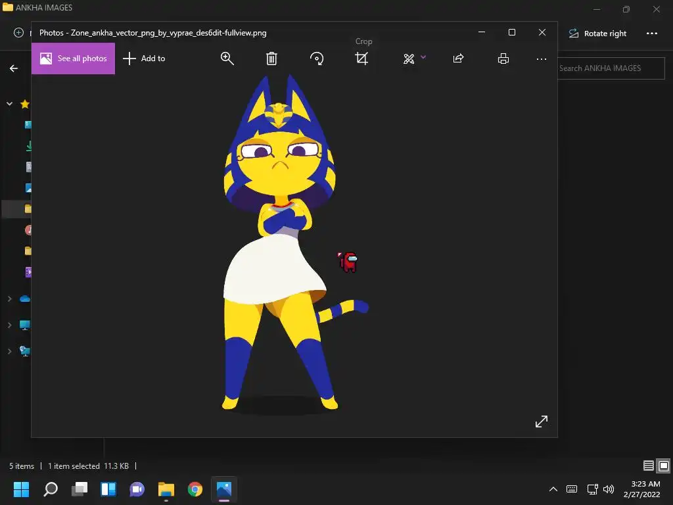
Task: Open File Explorer from the taskbar
Action: coord(166,489)
